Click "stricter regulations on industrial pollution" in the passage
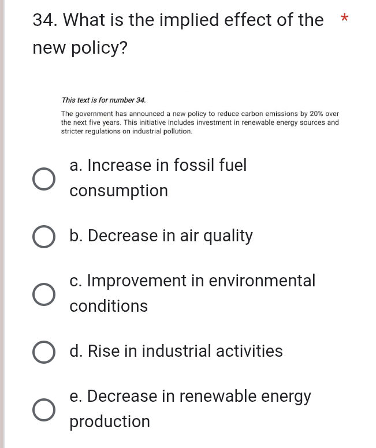 pos(126,132)
